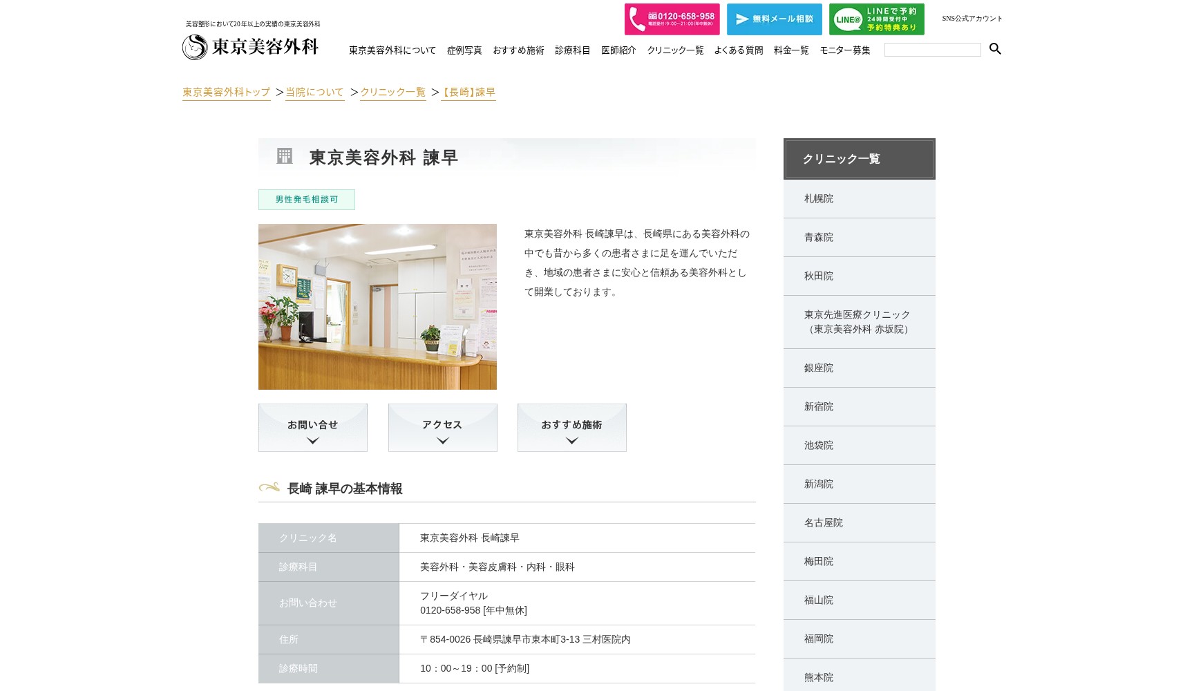Open the LINEで予約 banner
Image resolution: width=1194 pixels, height=691 pixels.
tap(876, 19)
